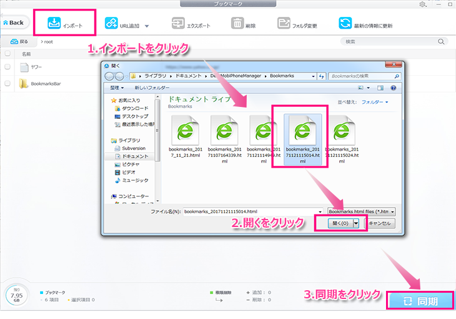
Task: Click the 削除 trash can icon
Action: coord(237,24)
